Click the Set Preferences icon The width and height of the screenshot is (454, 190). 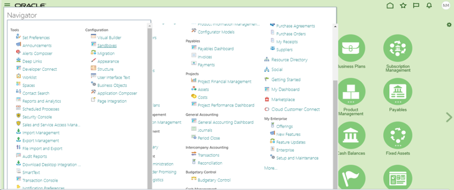(19, 37)
